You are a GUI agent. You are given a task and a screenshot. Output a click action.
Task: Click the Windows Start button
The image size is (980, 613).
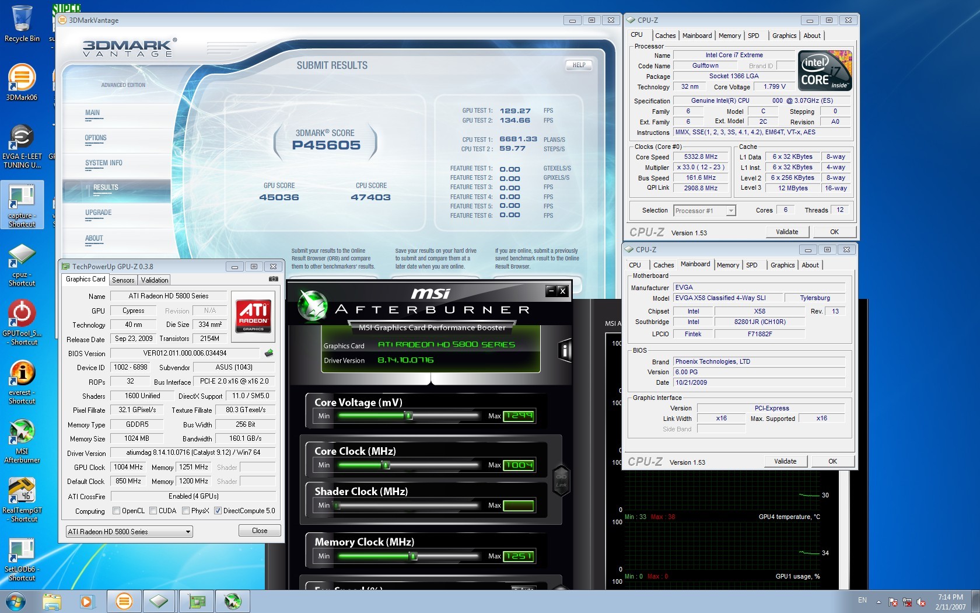[x=15, y=601]
